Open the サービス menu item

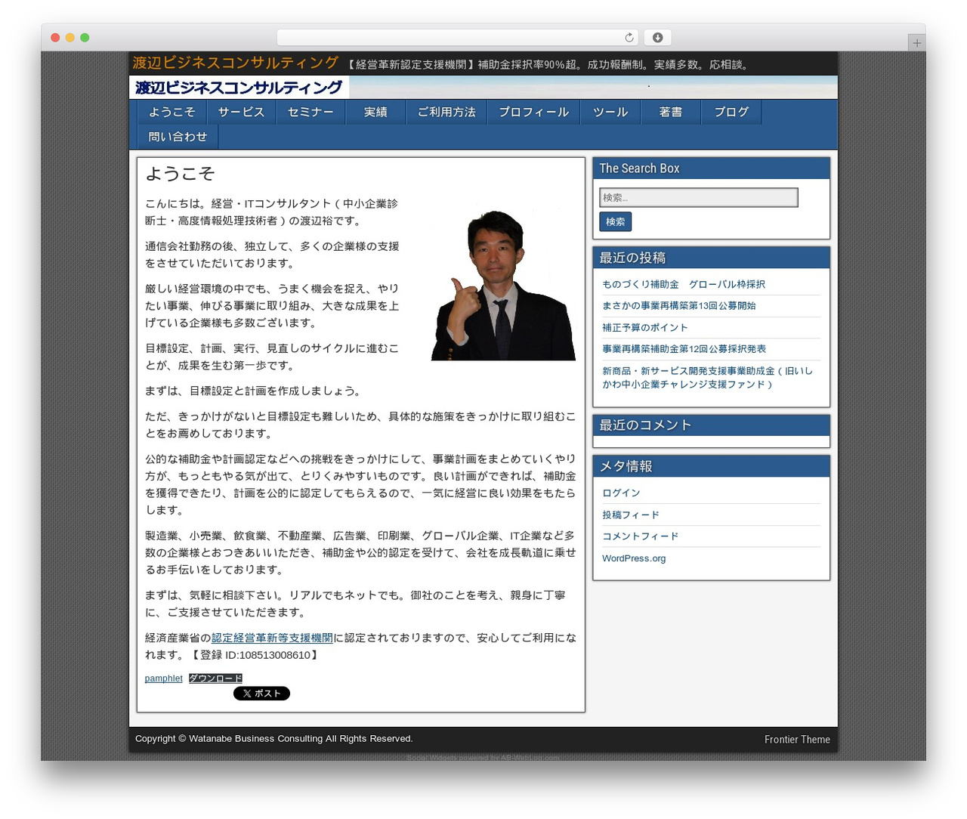(x=241, y=112)
